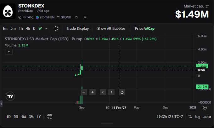Click the 1.49M price axis label
Viewport: 214px width, 128px height.
202,66
